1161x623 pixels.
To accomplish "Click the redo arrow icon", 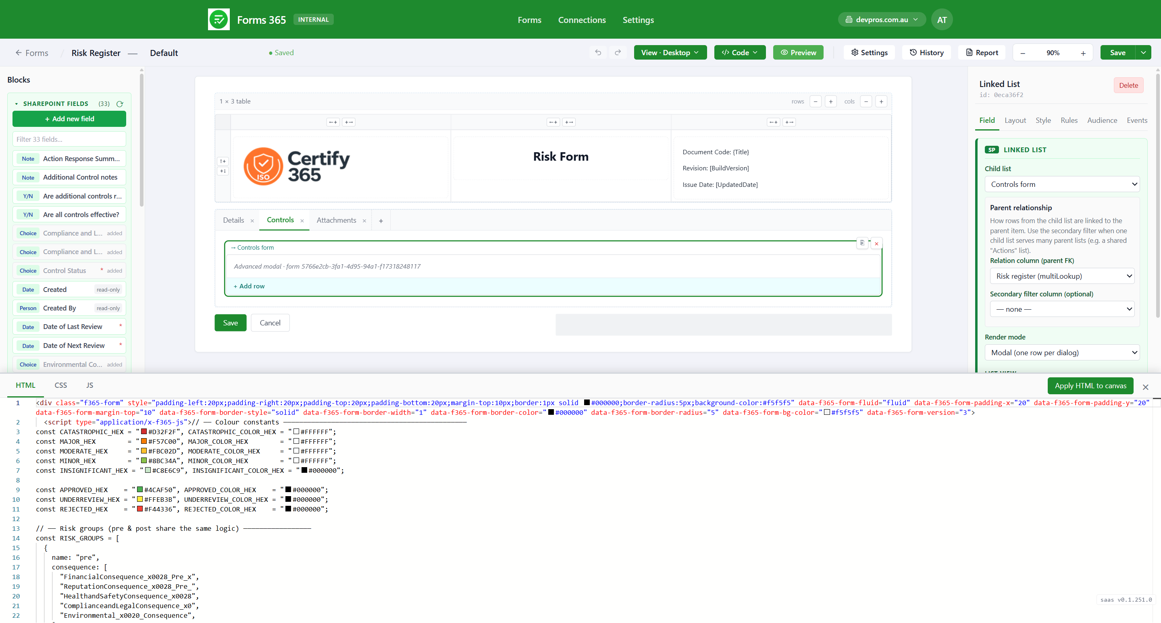I will click(x=618, y=53).
